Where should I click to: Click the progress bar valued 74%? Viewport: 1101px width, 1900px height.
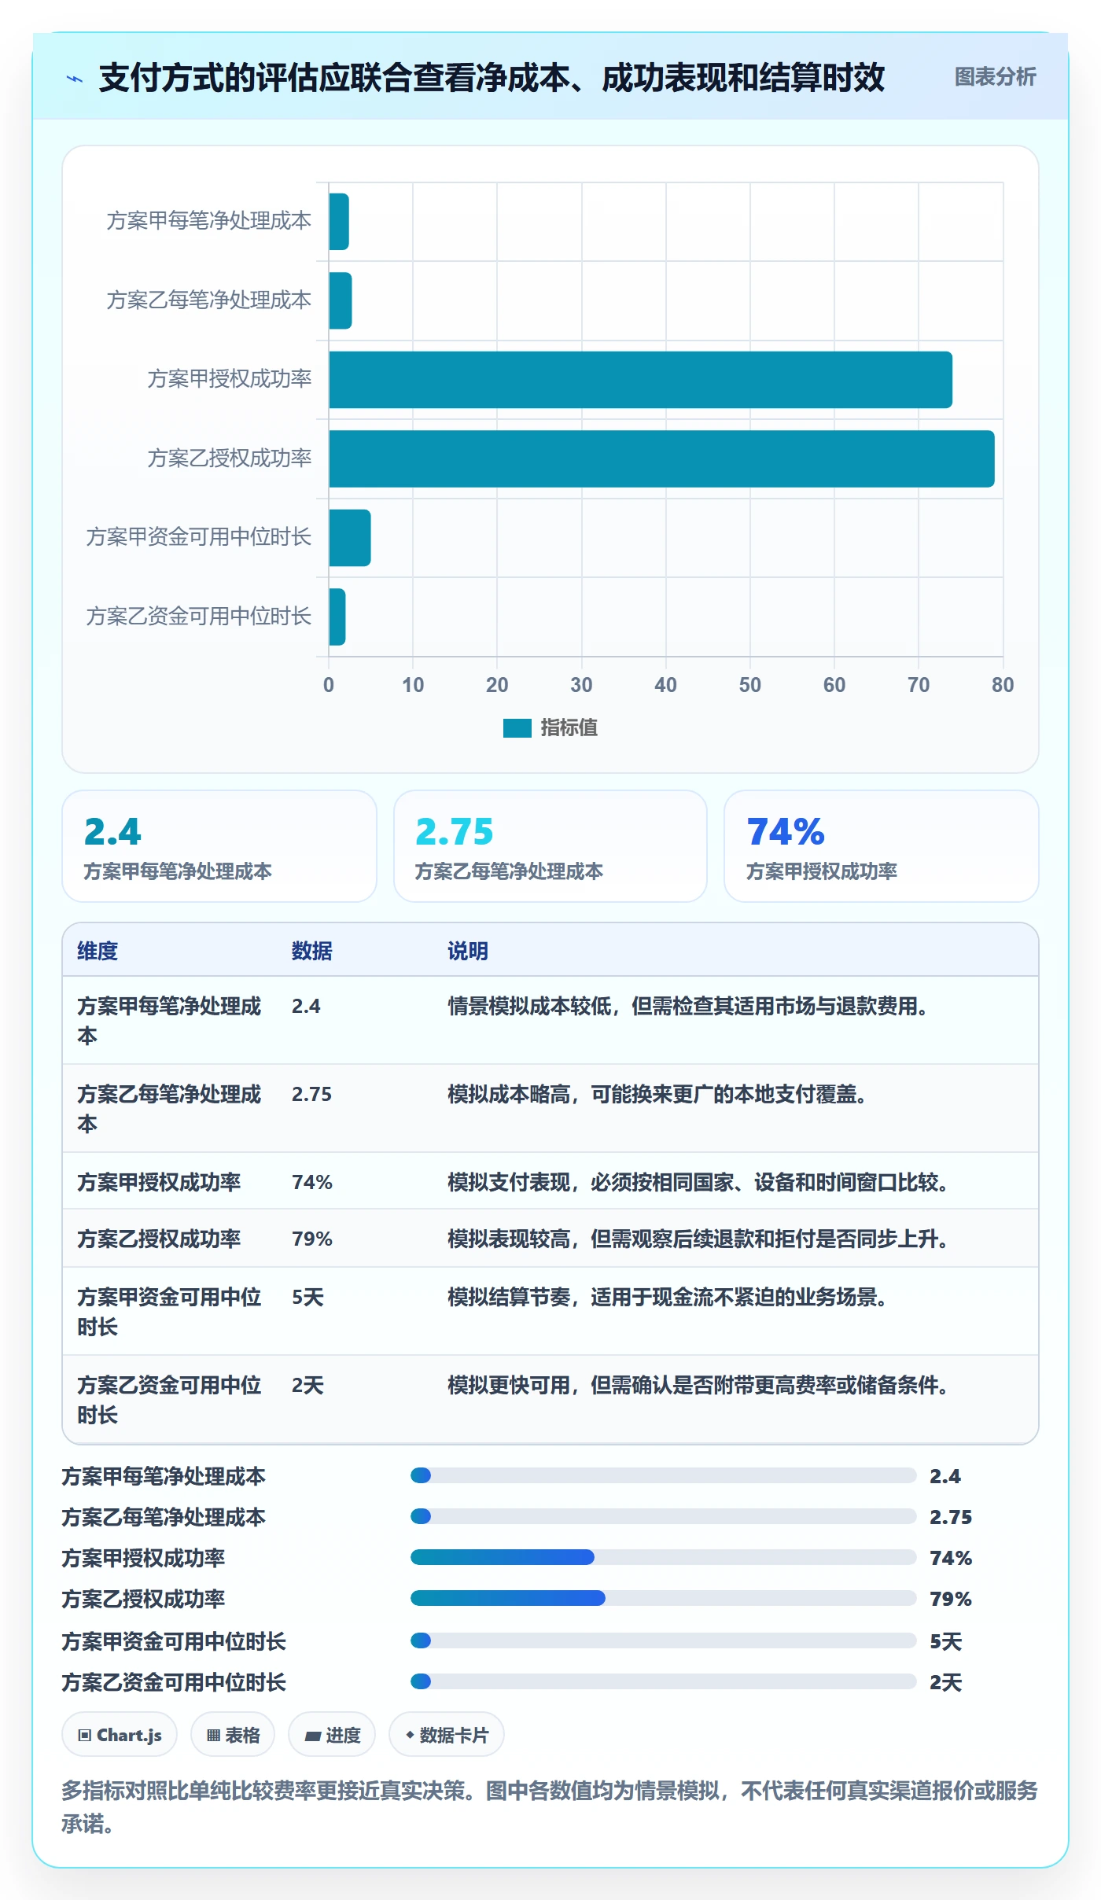664,1557
